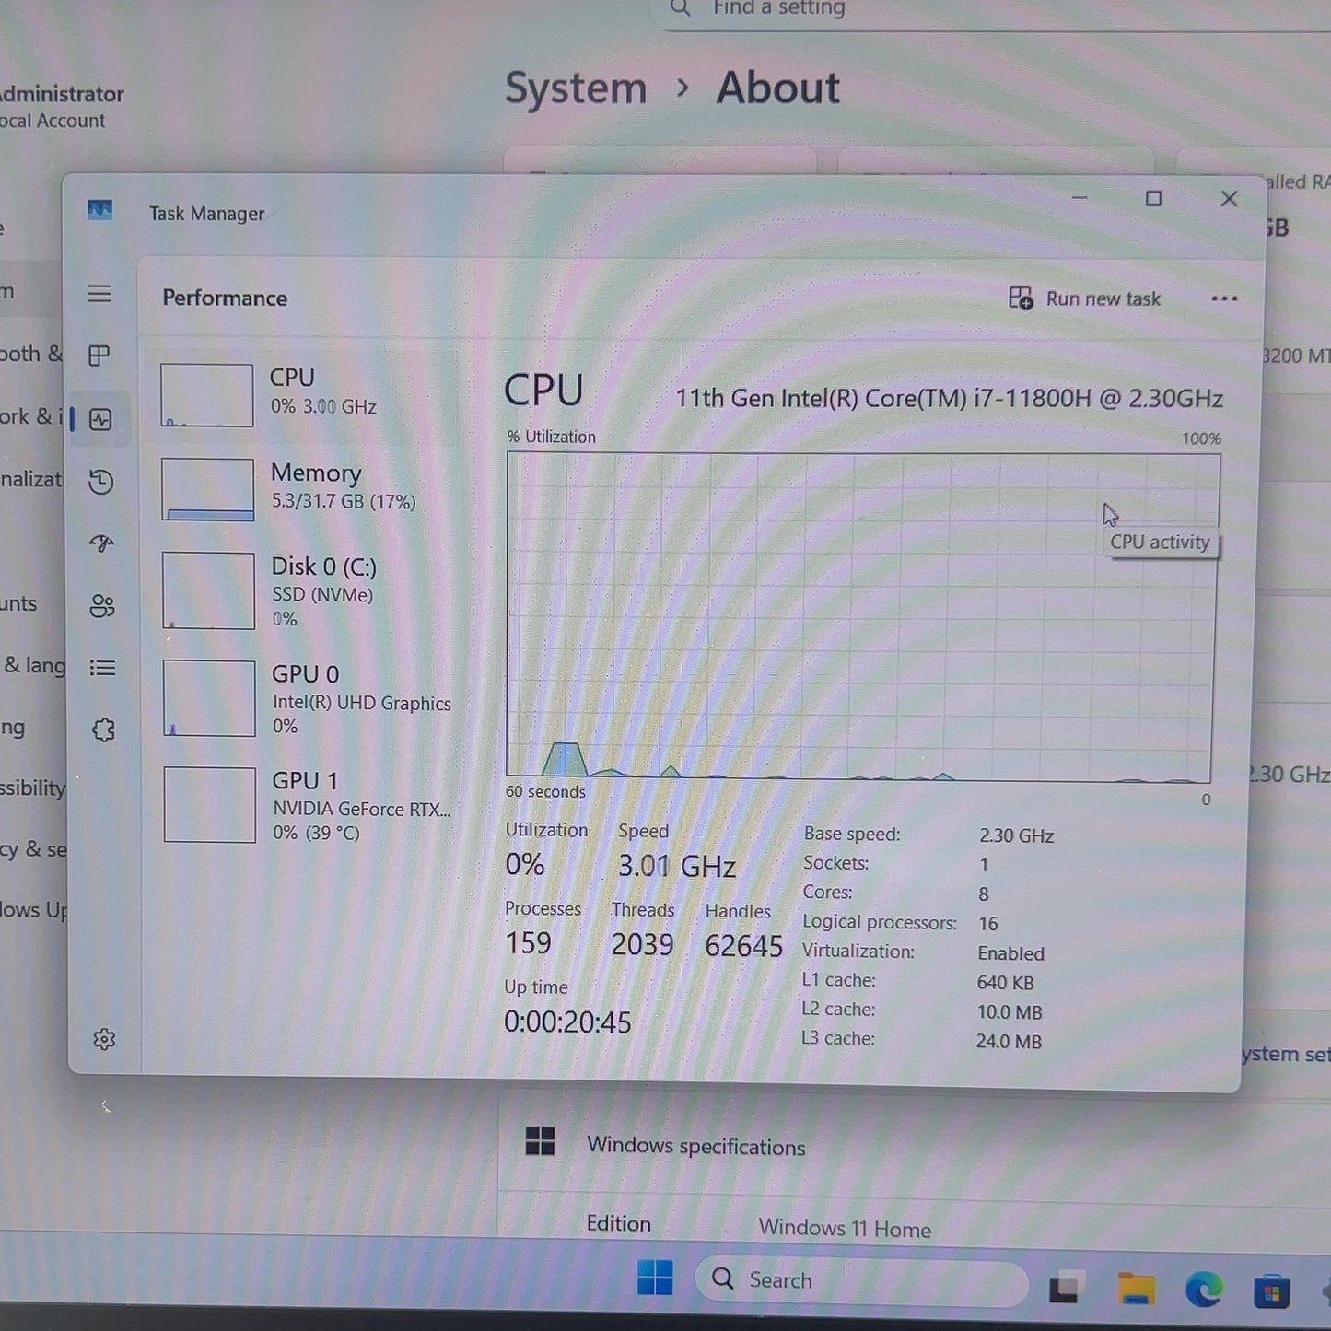Viewport: 1331px width, 1331px height.
Task: Click the Base speed value "2.30 GHz"
Action: coord(1016,835)
